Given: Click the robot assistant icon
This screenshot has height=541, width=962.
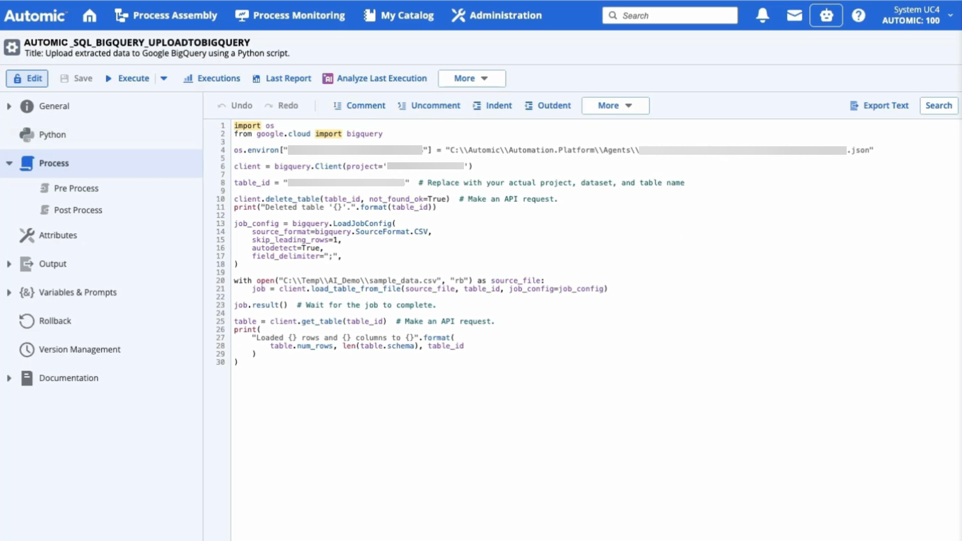Looking at the screenshot, I should coord(826,16).
